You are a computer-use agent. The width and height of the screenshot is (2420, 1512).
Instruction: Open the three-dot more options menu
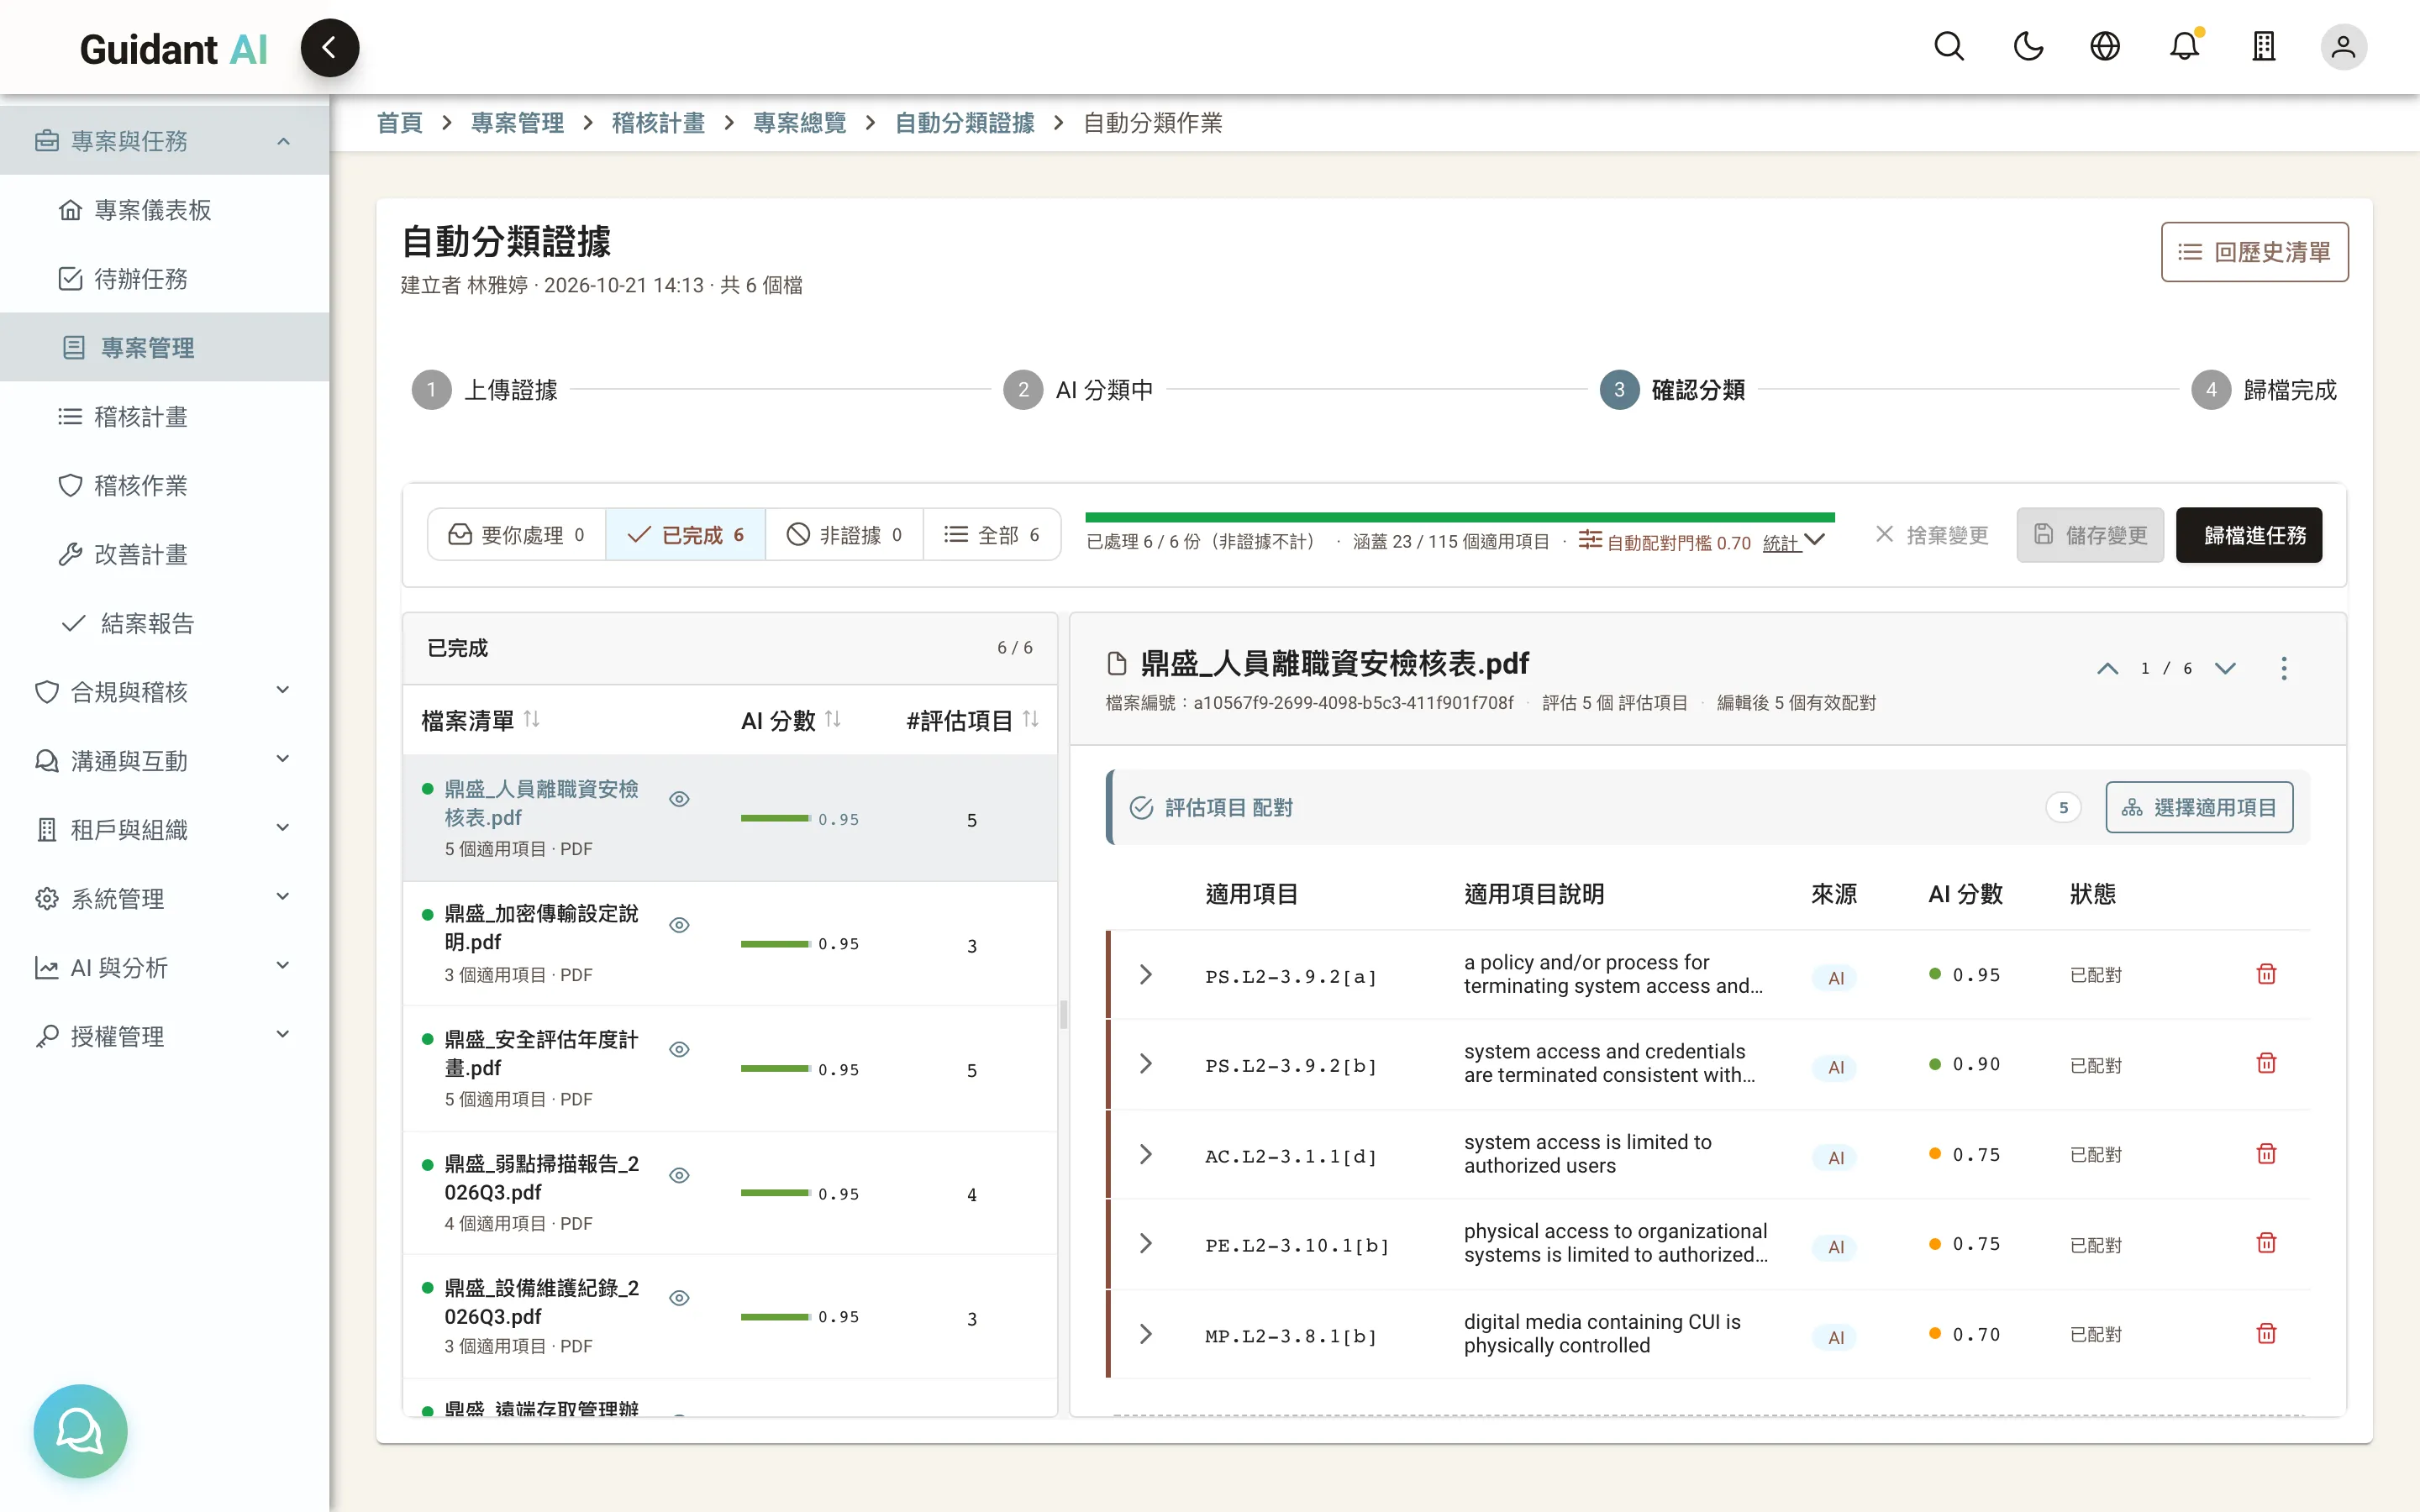2283,668
